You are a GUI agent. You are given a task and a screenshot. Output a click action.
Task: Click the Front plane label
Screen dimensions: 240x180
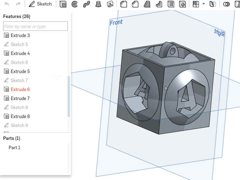(116, 22)
